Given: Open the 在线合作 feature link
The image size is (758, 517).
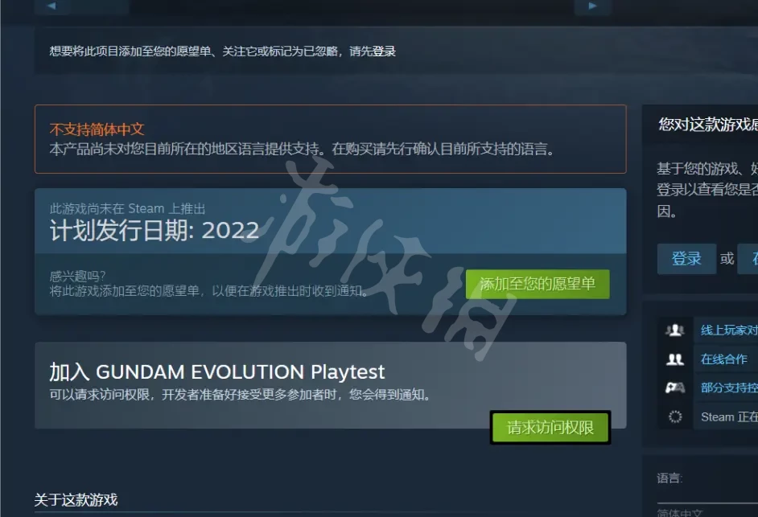Looking at the screenshot, I should pyautogui.click(x=723, y=359).
